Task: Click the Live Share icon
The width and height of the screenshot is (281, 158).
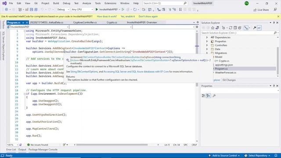Action: point(255,10)
